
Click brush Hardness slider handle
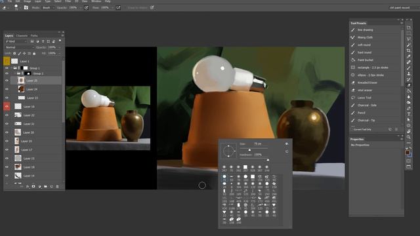pyautogui.click(x=268, y=160)
